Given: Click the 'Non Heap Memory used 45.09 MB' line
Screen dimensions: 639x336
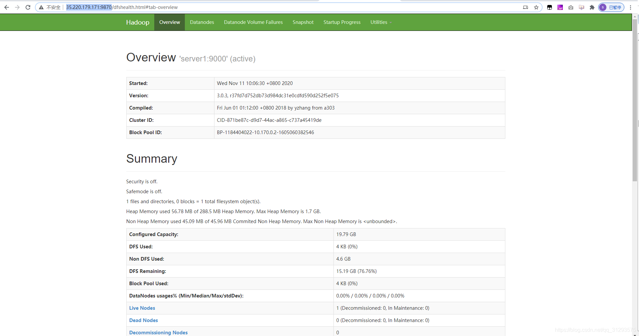Looking at the screenshot, I should 262,221.
